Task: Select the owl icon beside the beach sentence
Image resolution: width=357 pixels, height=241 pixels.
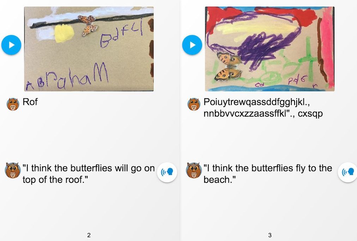Action: click(x=194, y=170)
